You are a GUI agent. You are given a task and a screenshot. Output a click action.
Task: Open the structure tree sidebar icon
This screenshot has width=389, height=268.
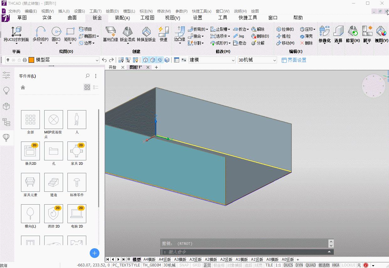[6, 122]
